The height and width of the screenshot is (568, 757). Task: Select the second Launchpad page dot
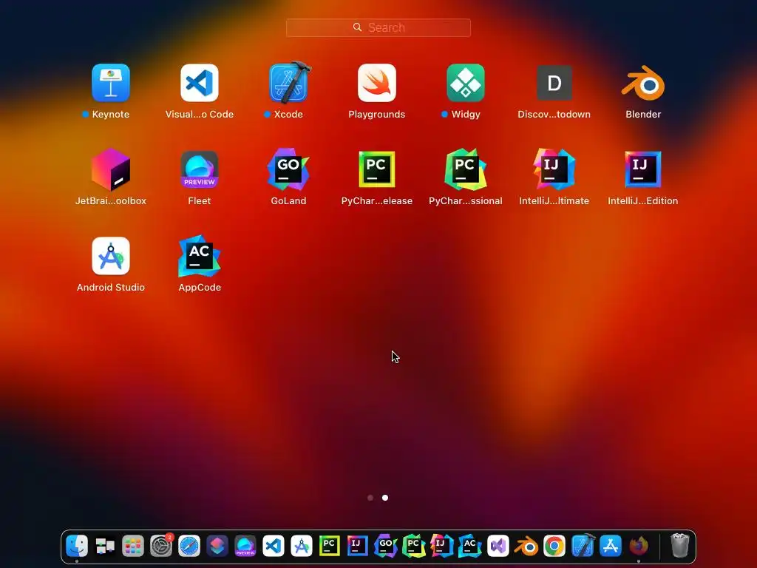click(x=385, y=498)
